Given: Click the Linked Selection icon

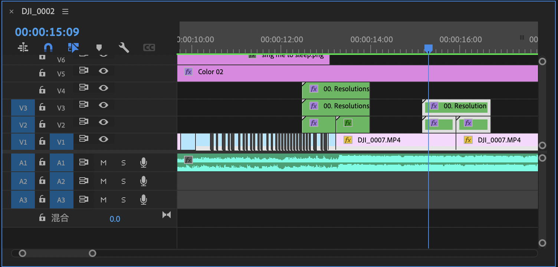Looking at the screenshot, I should click(73, 47).
